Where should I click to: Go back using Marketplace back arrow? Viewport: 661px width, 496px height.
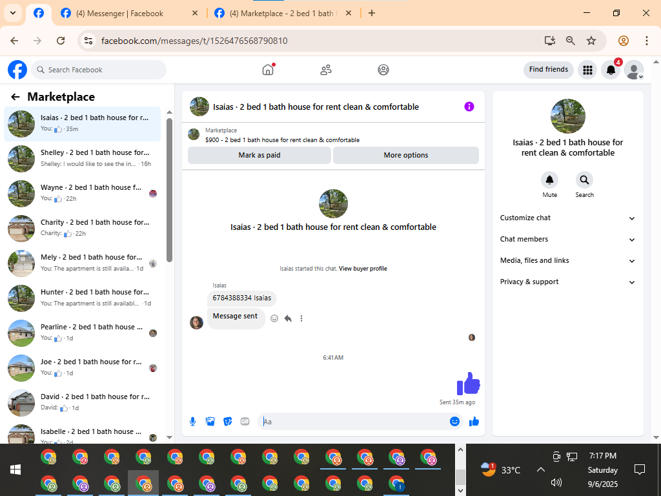[x=15, y=97]
